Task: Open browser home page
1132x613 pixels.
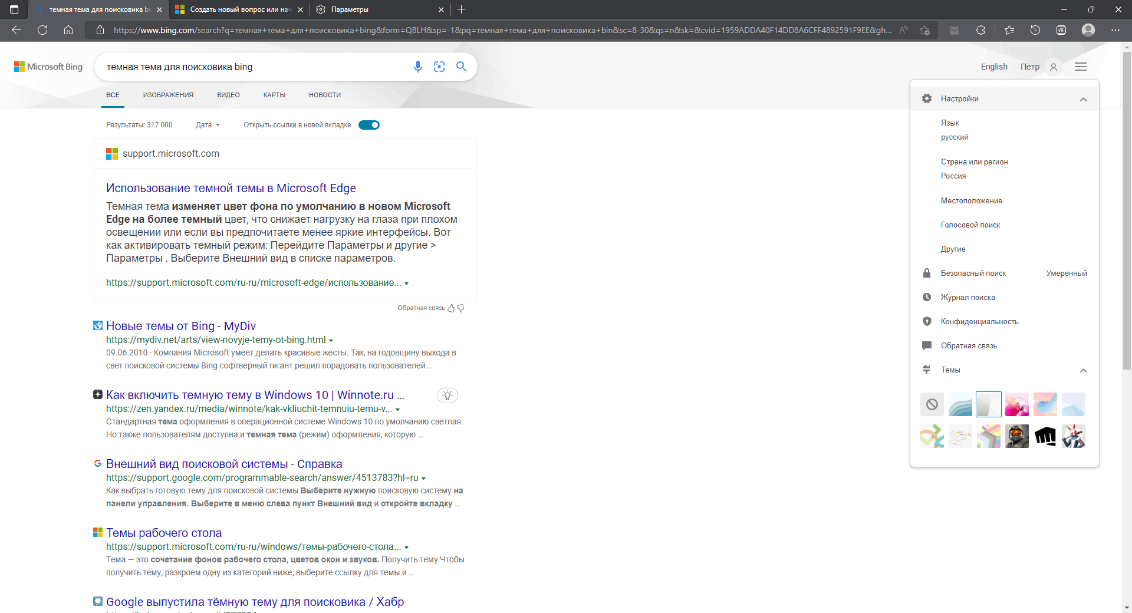Action: click(68, 30)
